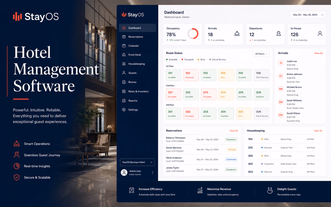This screenshot has width=331, height=207.
Task: Click the Occupancy donut chart
Action: [x=193, y=34]
